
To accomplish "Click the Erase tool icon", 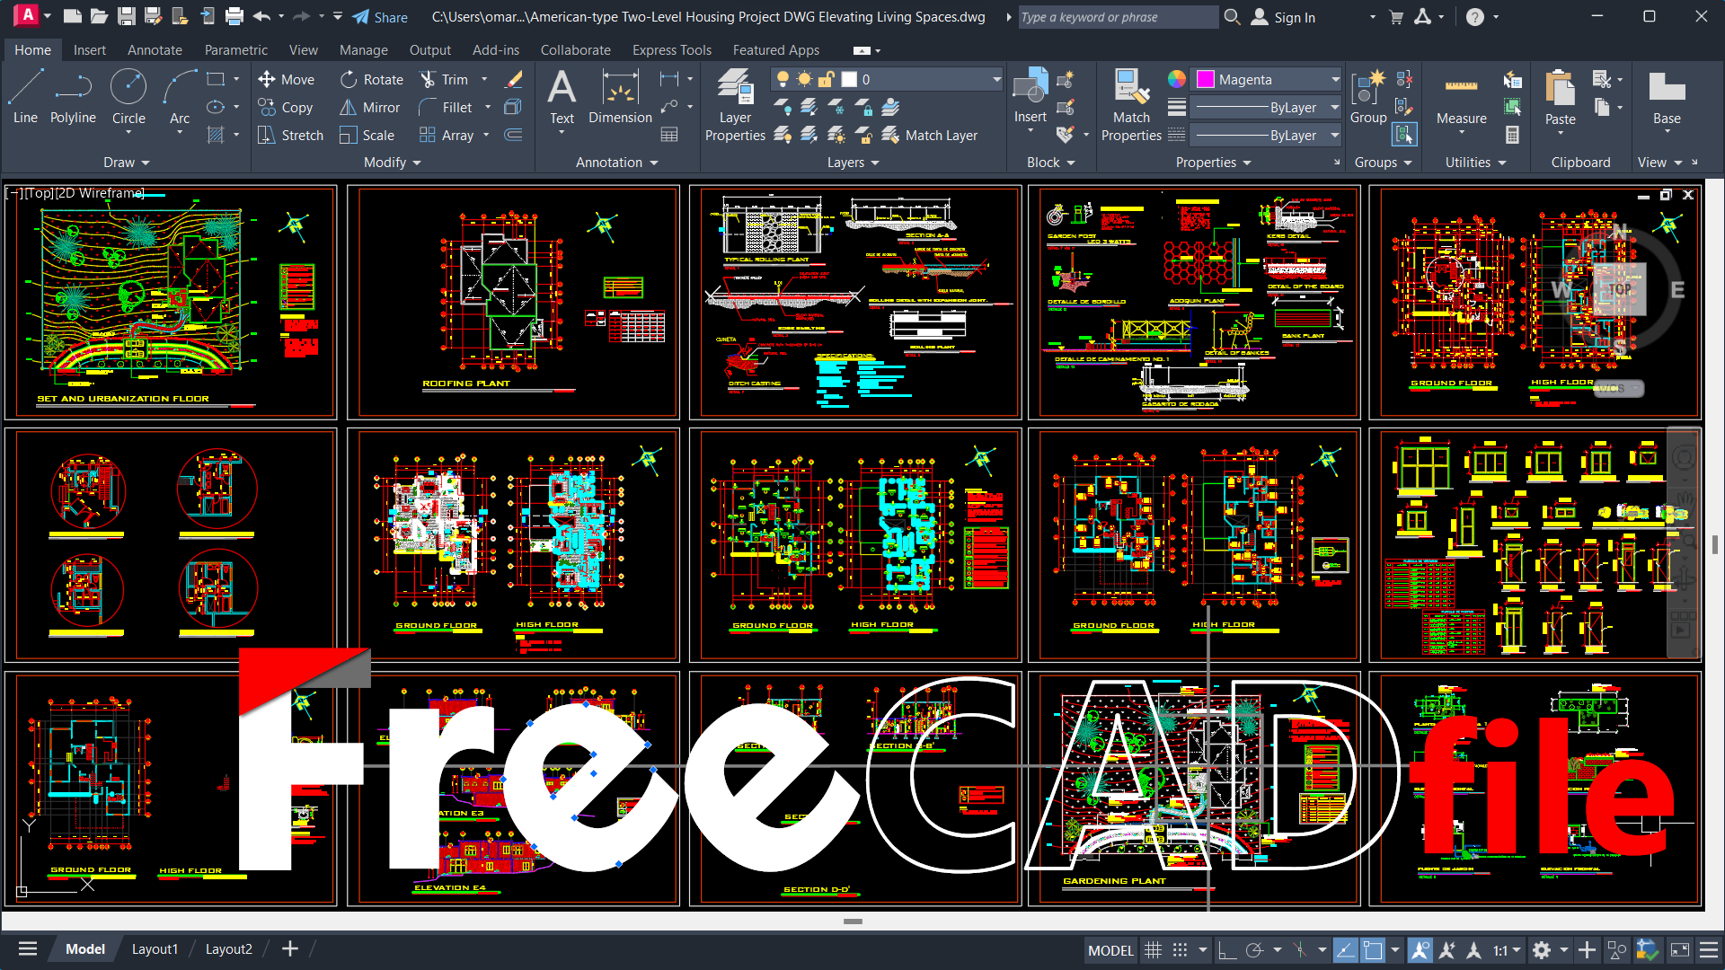I will (x=514, y=79).
